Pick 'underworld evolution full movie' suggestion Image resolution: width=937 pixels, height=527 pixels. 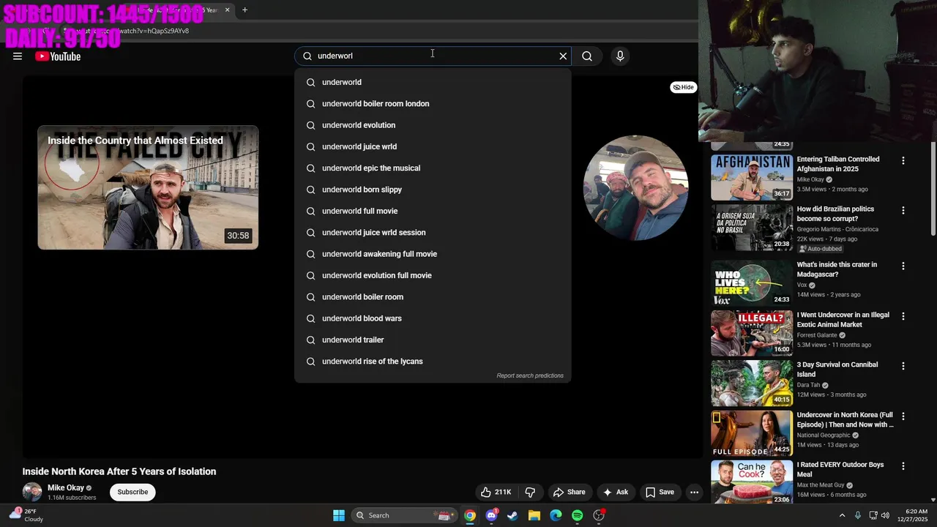pos(433,275)
